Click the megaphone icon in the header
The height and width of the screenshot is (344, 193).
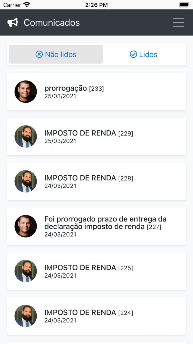(x=13, y=22)
